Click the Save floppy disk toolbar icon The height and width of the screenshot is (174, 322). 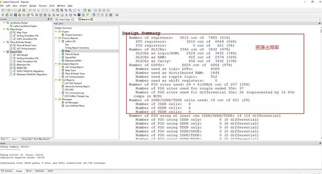click(x=15, y=10)
